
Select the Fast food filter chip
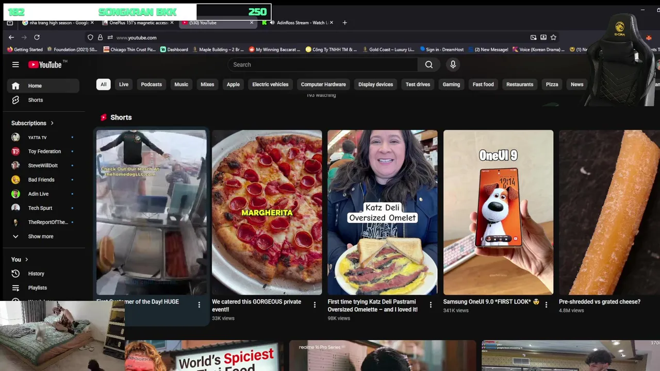tap(483, 85)
